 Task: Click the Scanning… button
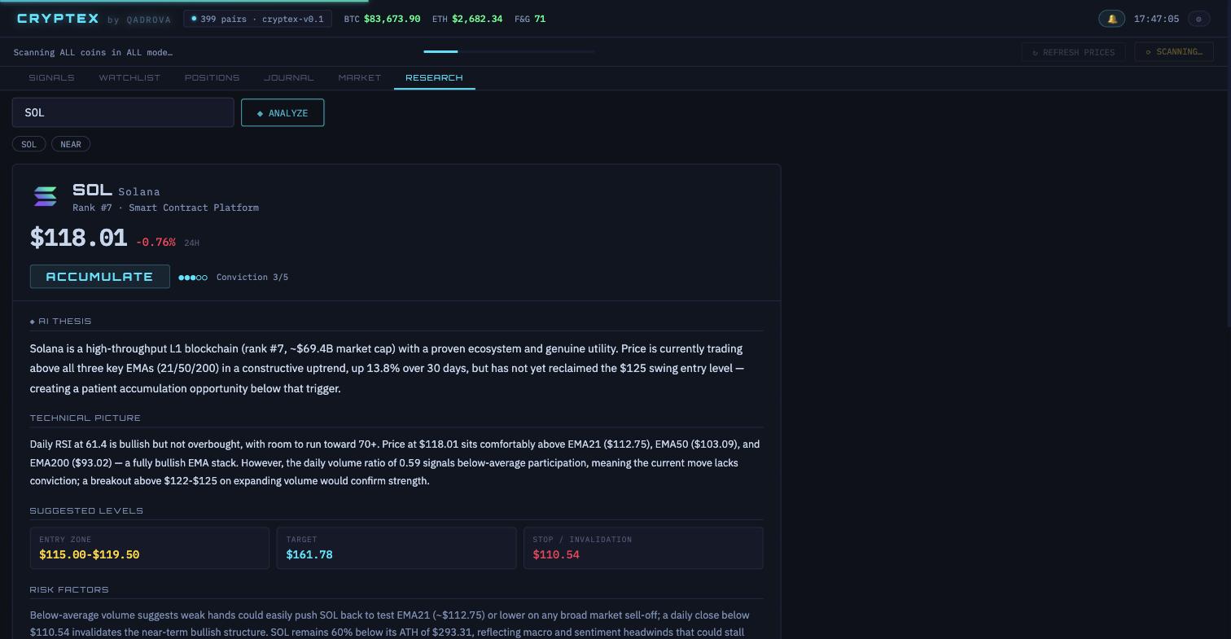pos(1174,52)
